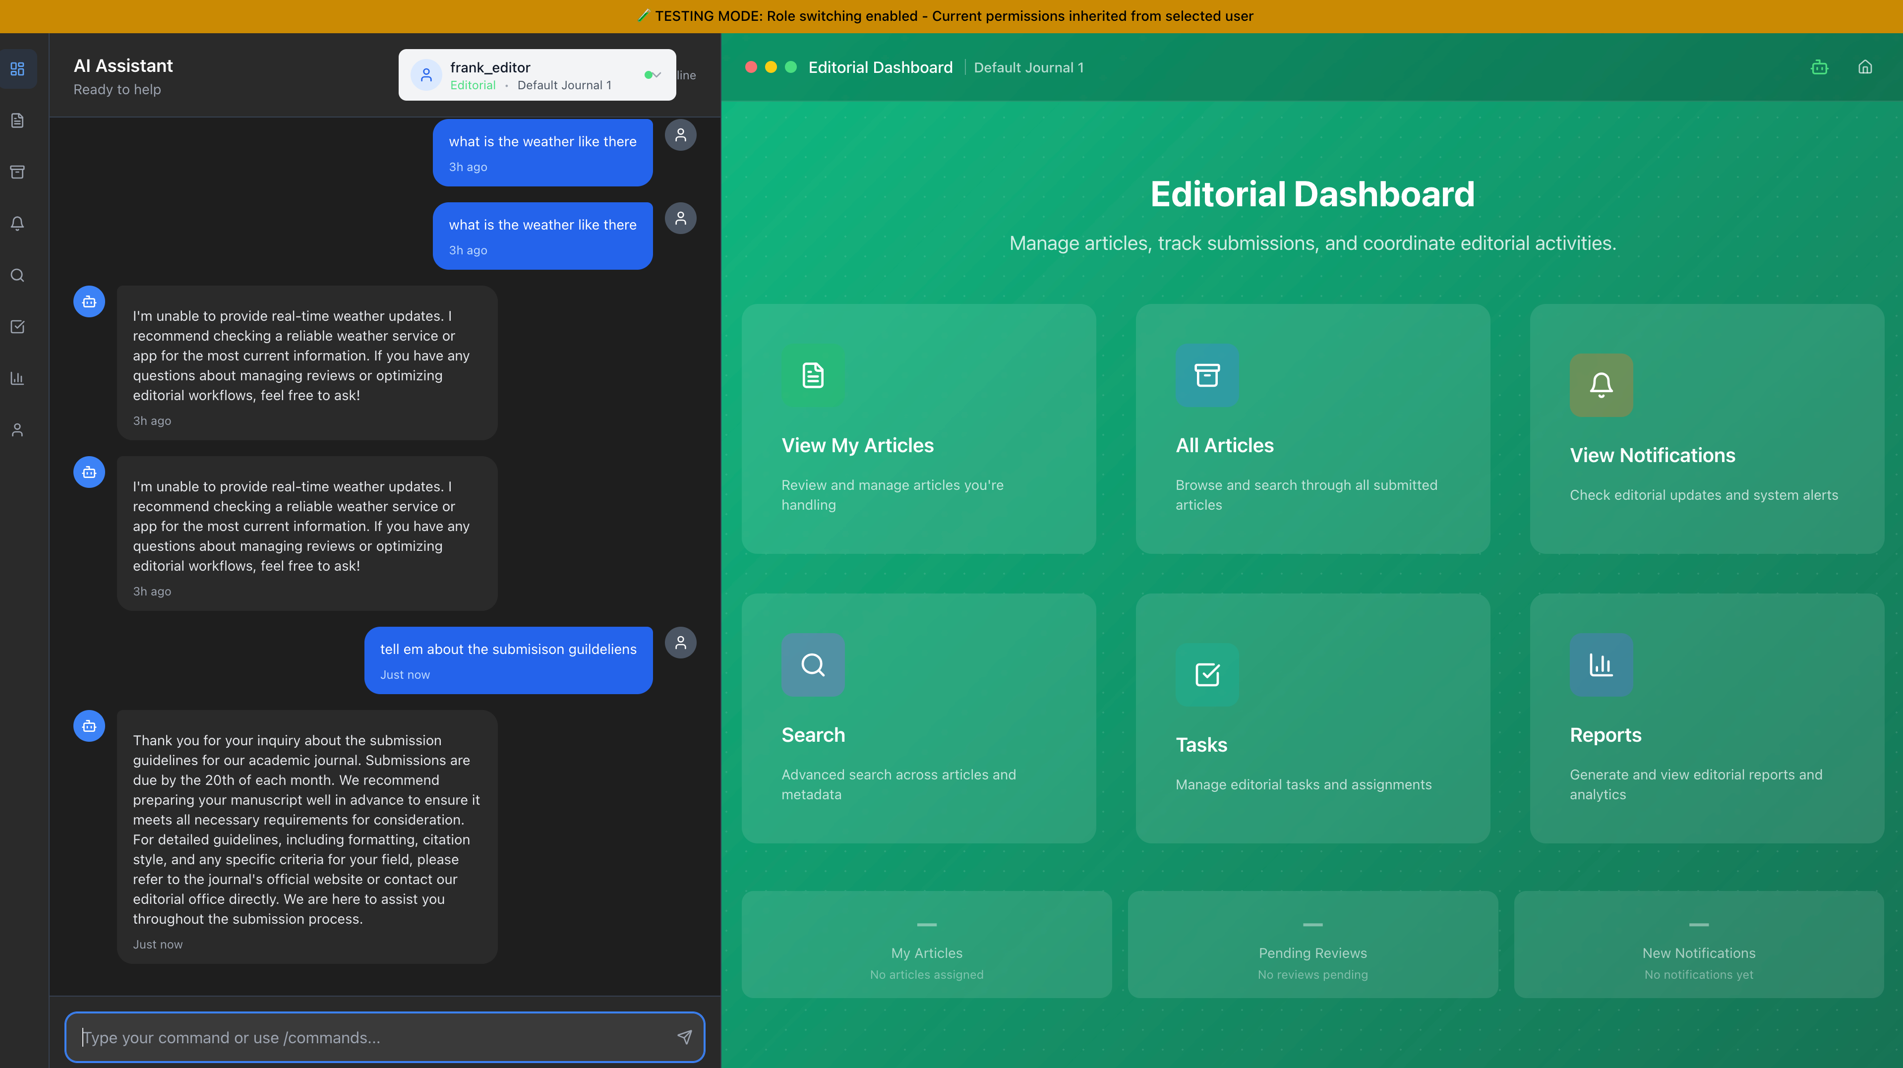Click Default Journal 1 in dashboard header
Viewport: 1903px width, 1068px height.
(1028, 67)
